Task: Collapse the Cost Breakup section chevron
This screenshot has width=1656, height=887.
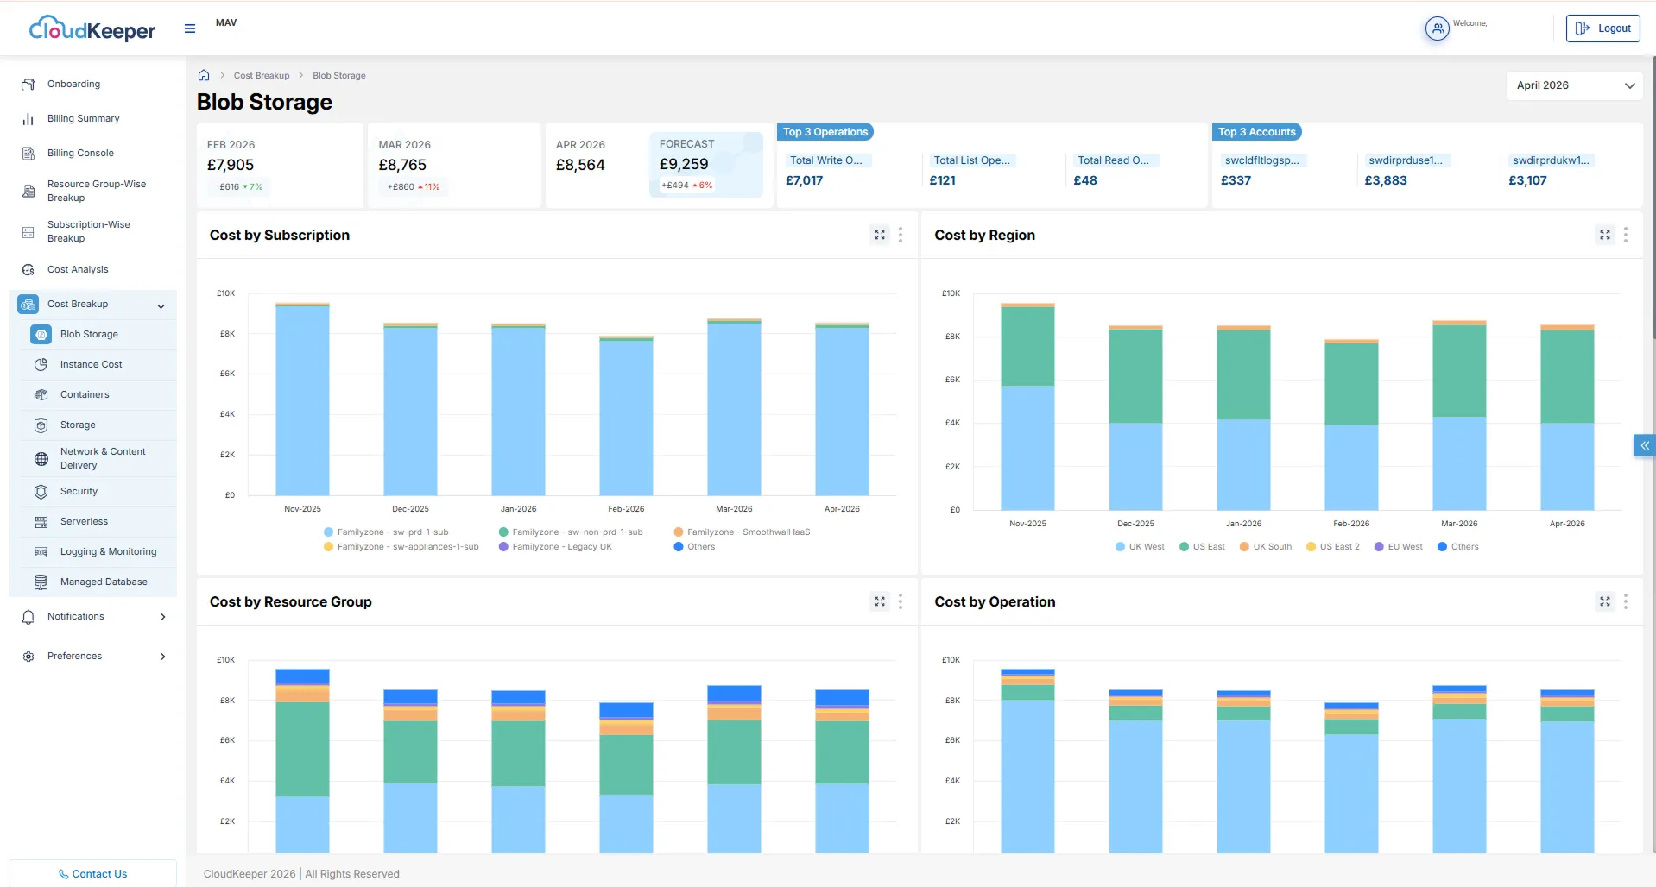Action: coord(161,305)
